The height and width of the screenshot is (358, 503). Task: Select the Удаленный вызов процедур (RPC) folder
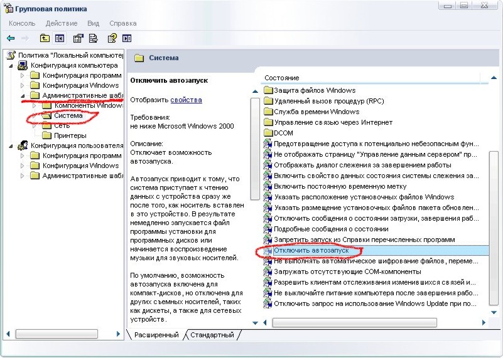point(324,101)
